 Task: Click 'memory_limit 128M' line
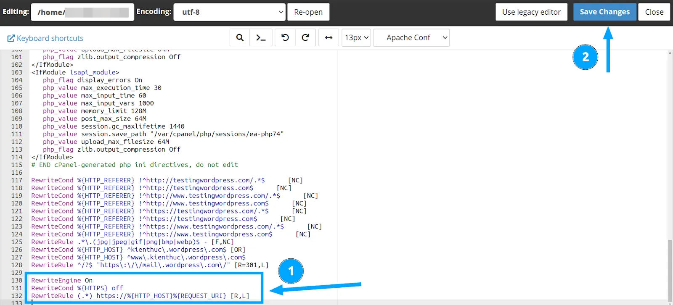point(95,111)
